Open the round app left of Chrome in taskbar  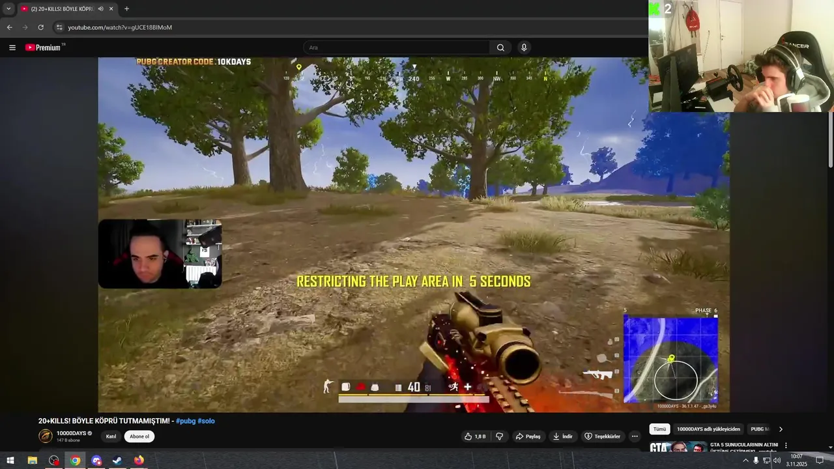pyautogui.click(x=54, y=460)
